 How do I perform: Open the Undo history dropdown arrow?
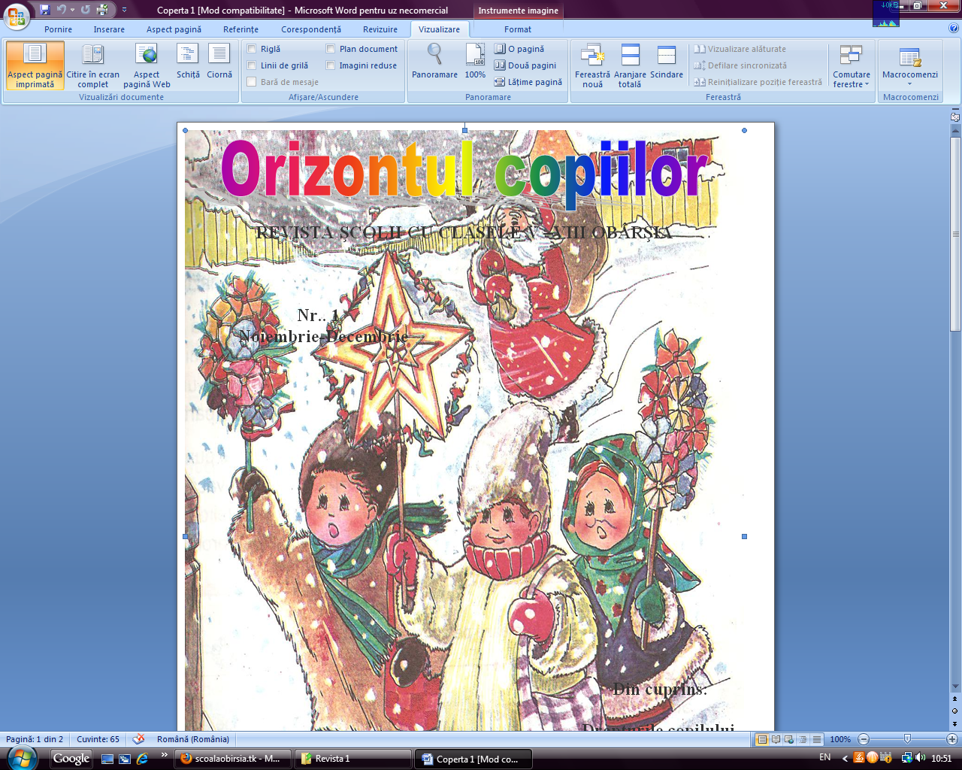[73, 10]
